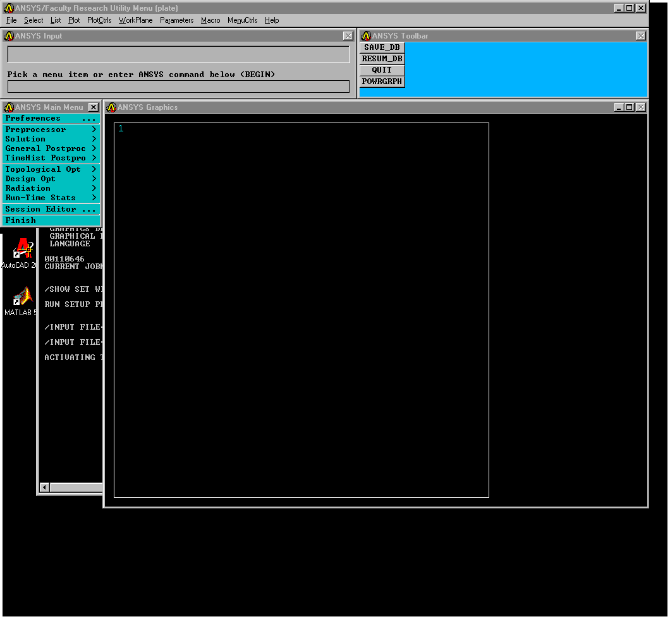Open the AutoCAD desktop shortcut icon

pyautogui.click(x=23, y=249)
